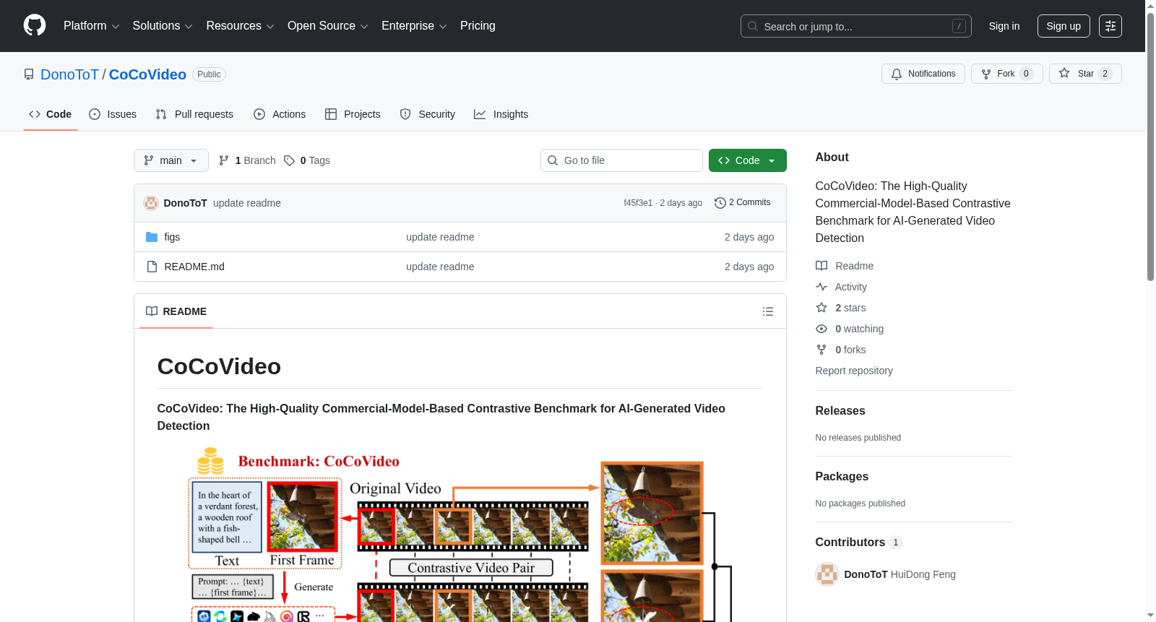1156x622 pixels.
Task: Click the 'update readme' message in figs row
Action: (x=440, y=237)
